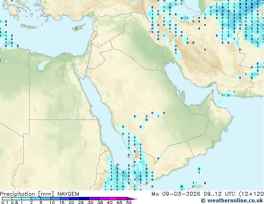Click the date text 'Mo 09-03-2026'
Screen dimensions: 264x204
pyautogui.click(x=176, y=194)
